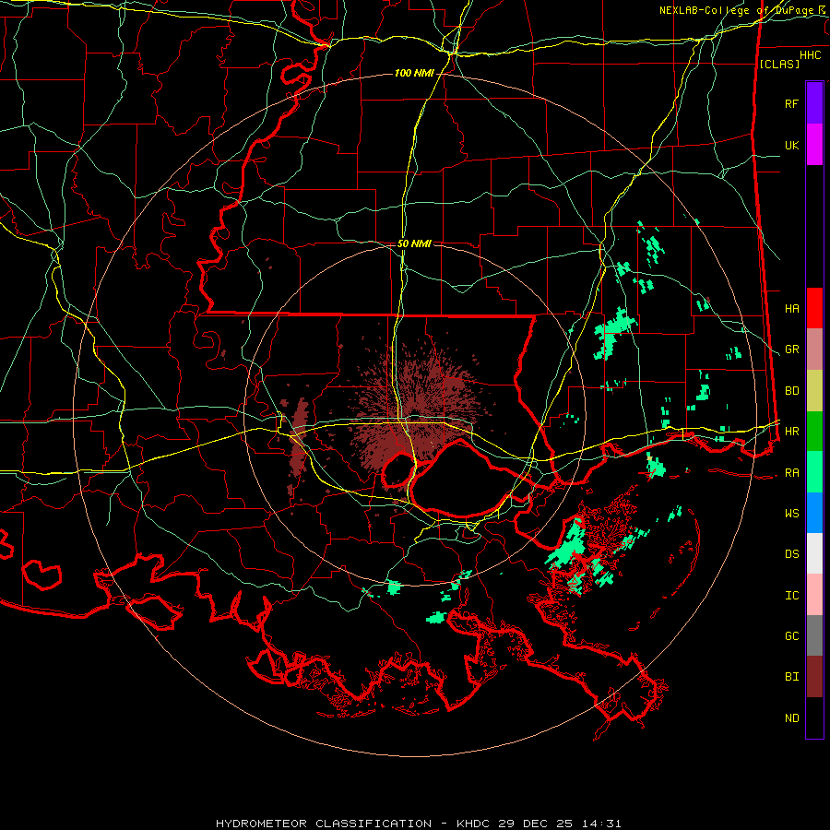Image resolution: width=830 pixels, height=830 pixels.
Task: Click the 'WS' legend label
Action: click(792, 514)
